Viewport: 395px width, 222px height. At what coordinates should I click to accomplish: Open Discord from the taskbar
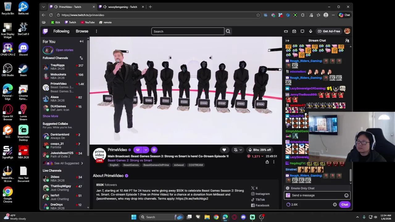(x=243, y=217)
